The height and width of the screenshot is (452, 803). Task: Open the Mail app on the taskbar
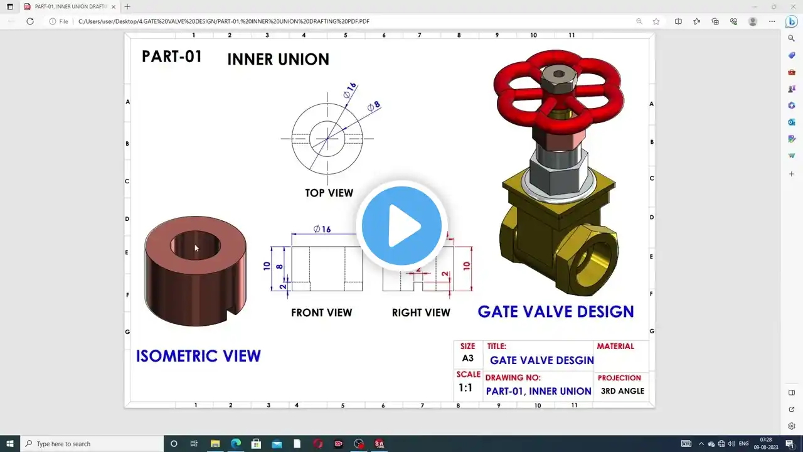(277, 444)
